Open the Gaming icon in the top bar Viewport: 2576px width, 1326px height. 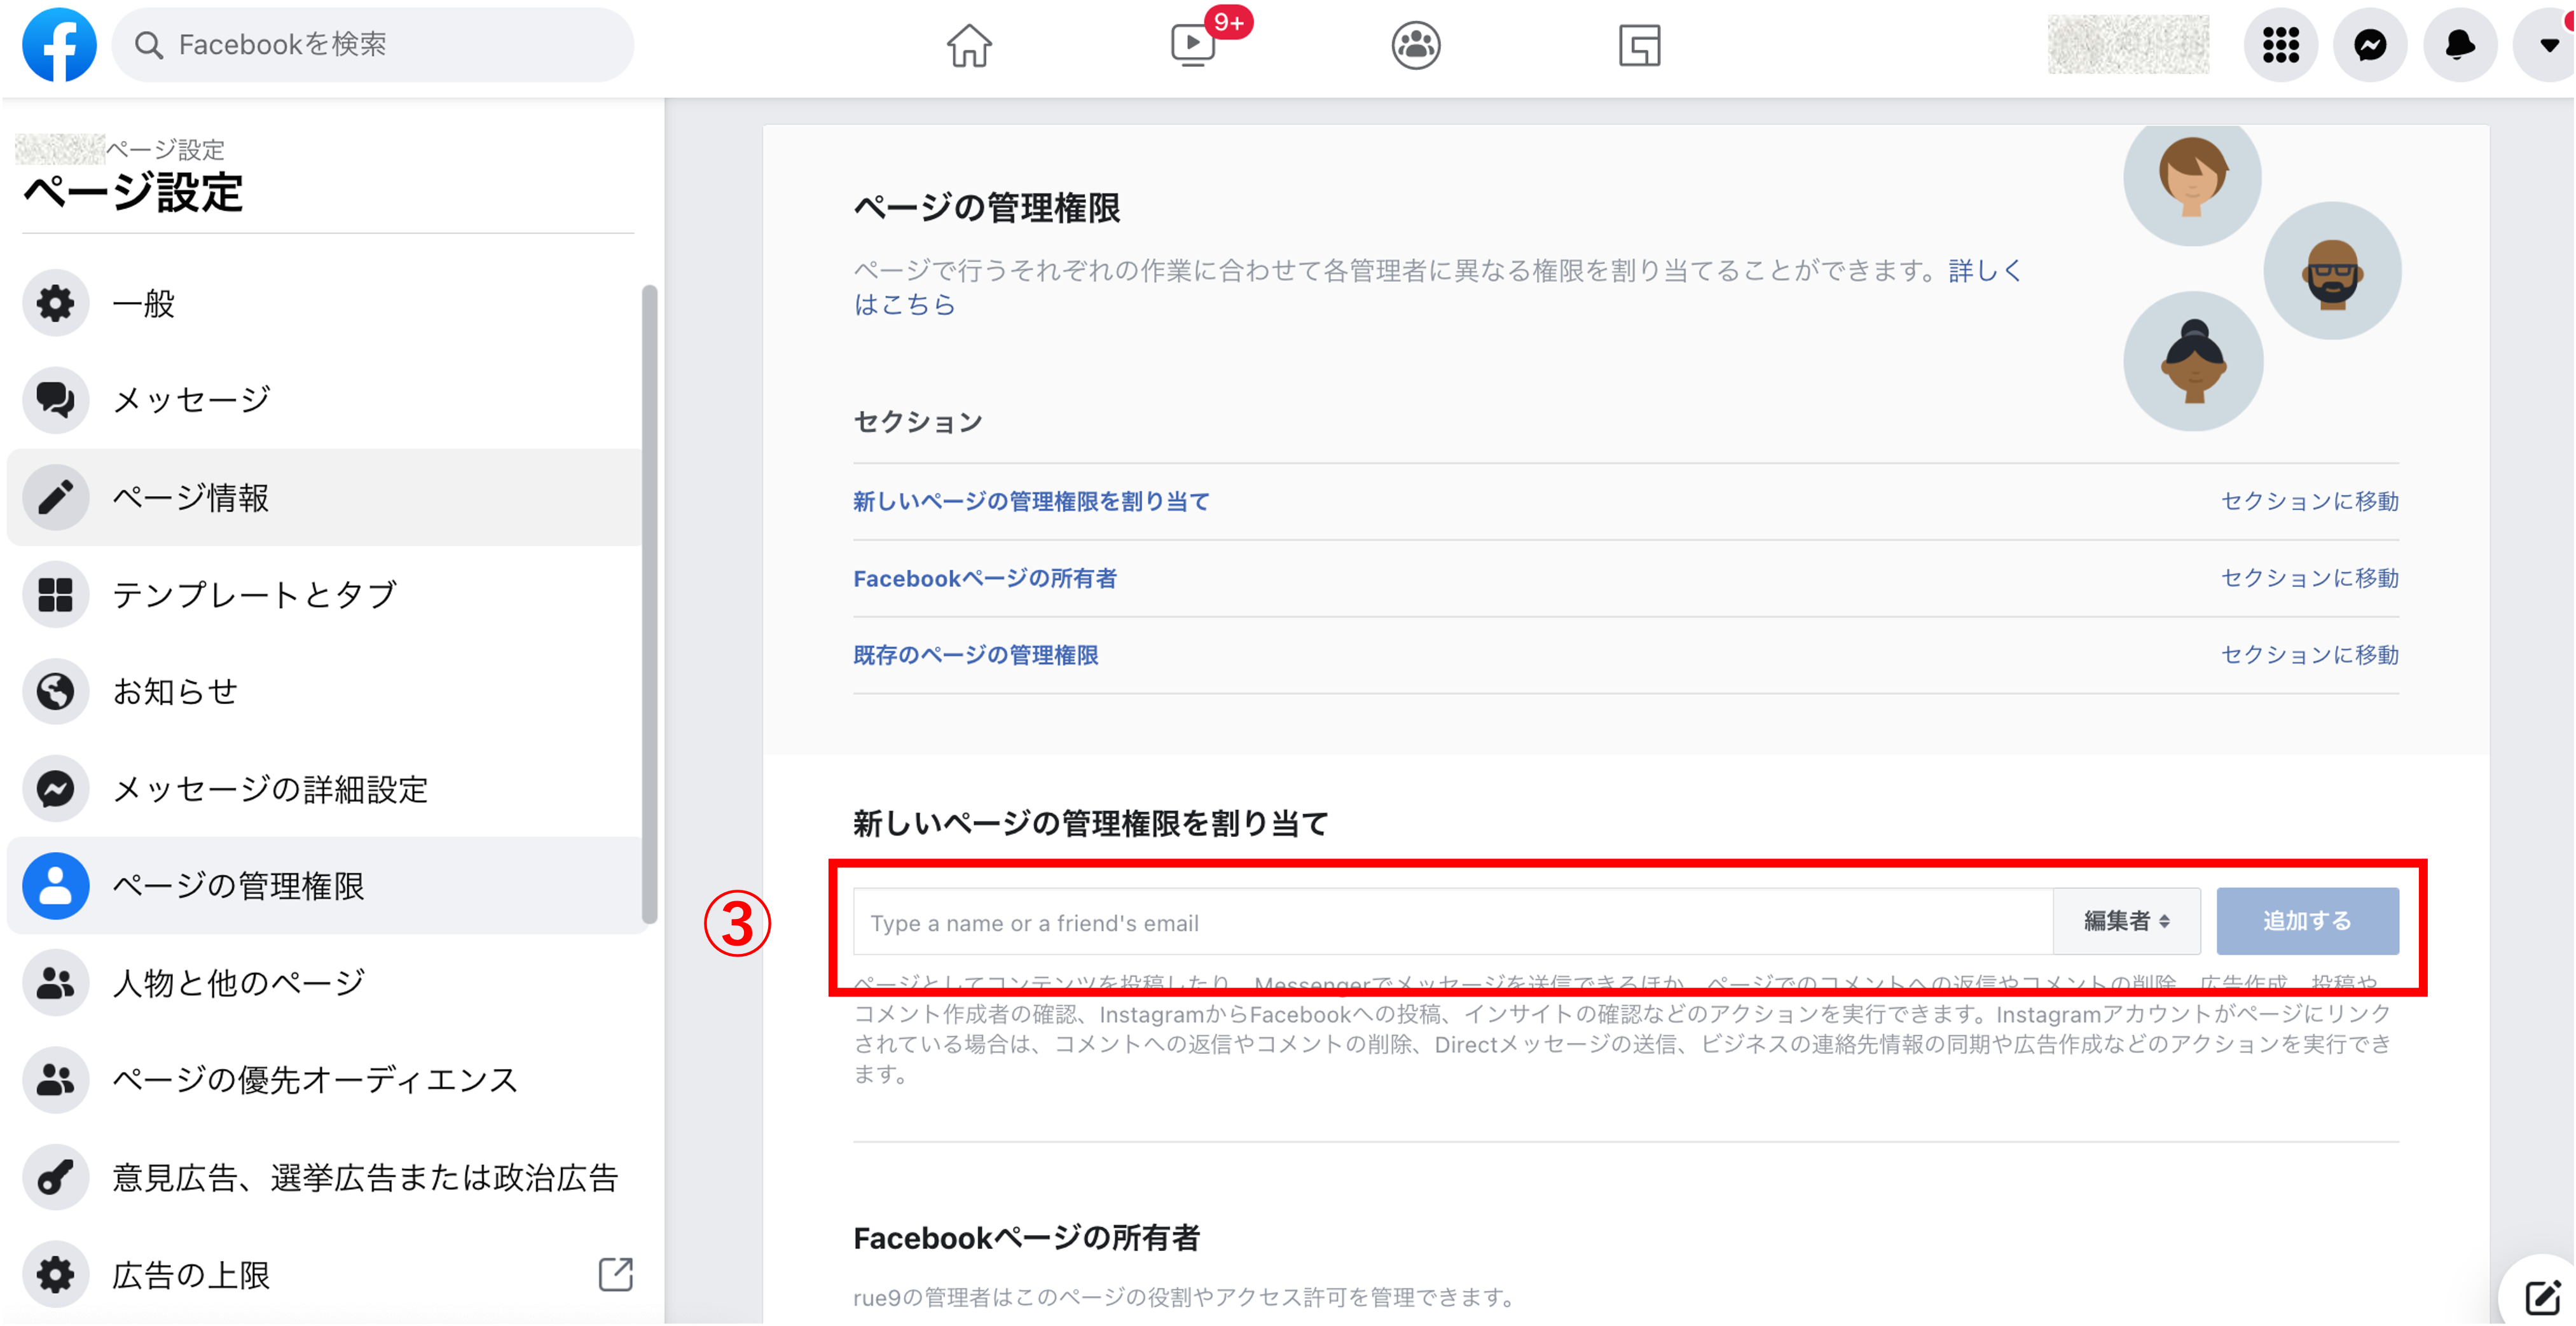(x=1638, y=45)
